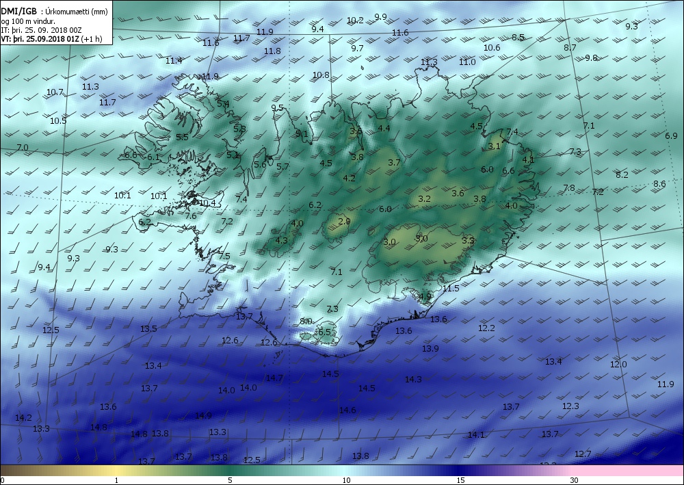Image resolution: width=684 pixels, height=485 pixels.
Task: Click the 2.9 value on the map
Action: point(344,221)
